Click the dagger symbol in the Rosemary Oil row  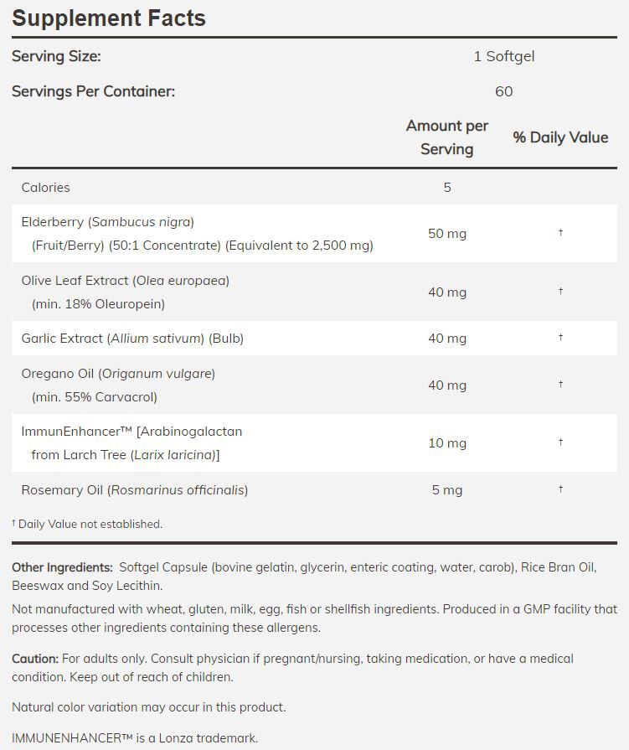pos(560,489)
